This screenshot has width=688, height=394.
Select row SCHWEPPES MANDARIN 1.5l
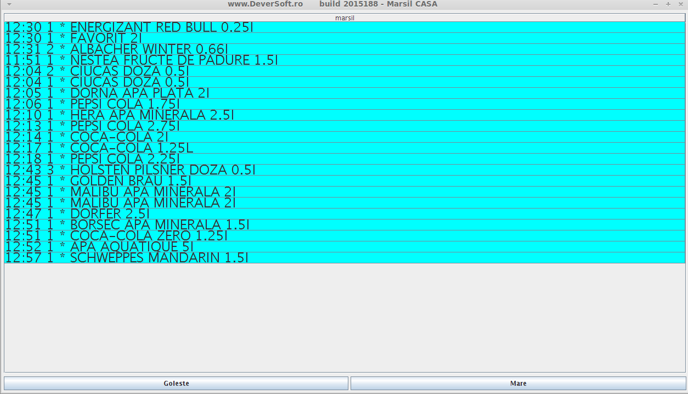tap(345, 258)
